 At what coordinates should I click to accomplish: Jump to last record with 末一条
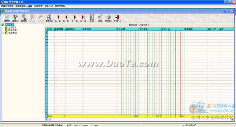tap(83, 18)
